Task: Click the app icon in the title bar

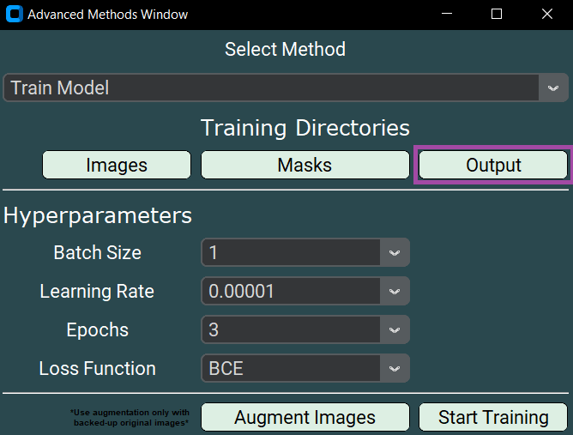Action: [14, 15]
